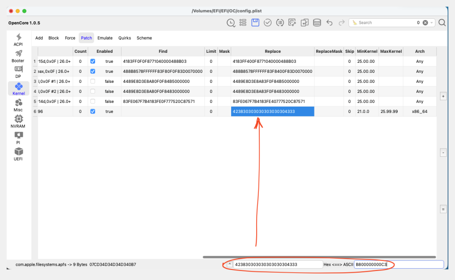Viewport: 455px width, 280px height.
Task: Click the Hex input field at bottom
Action: [x=278, y=265]
